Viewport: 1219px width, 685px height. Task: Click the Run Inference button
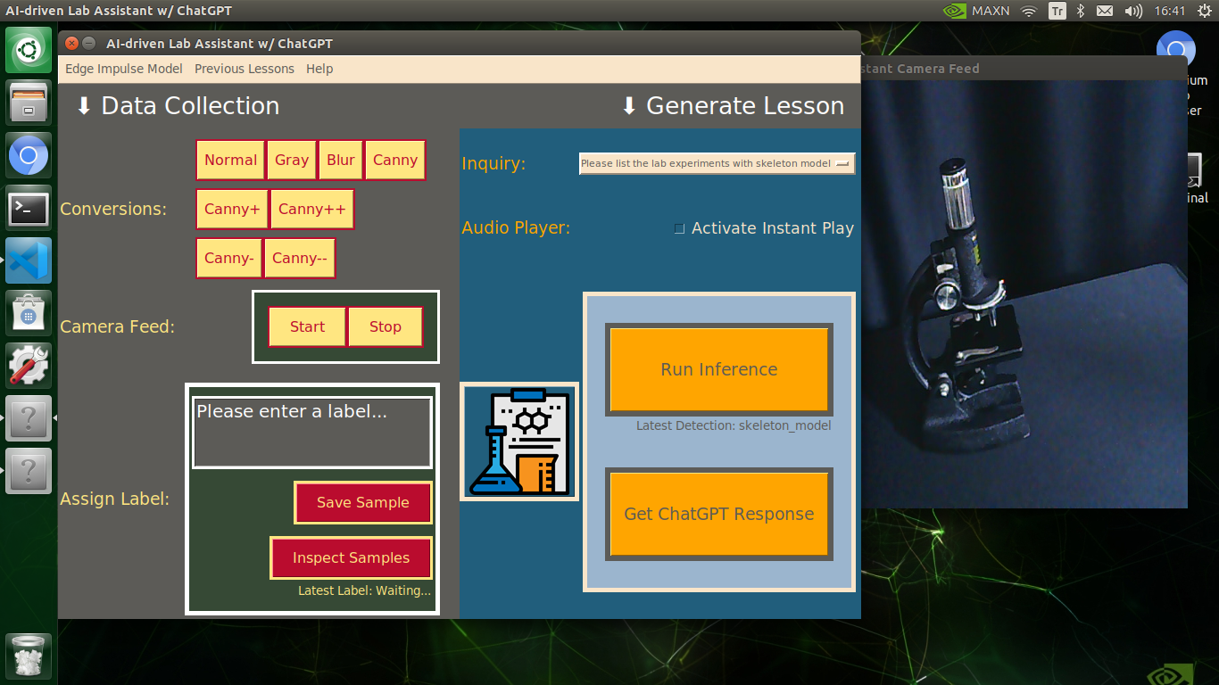719,369
